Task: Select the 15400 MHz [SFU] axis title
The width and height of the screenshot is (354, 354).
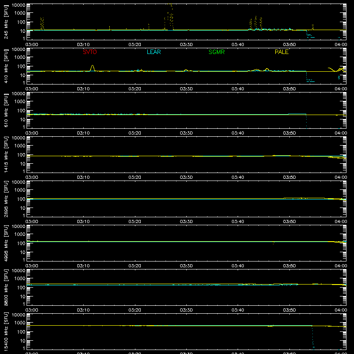Action: pos(6,331)
